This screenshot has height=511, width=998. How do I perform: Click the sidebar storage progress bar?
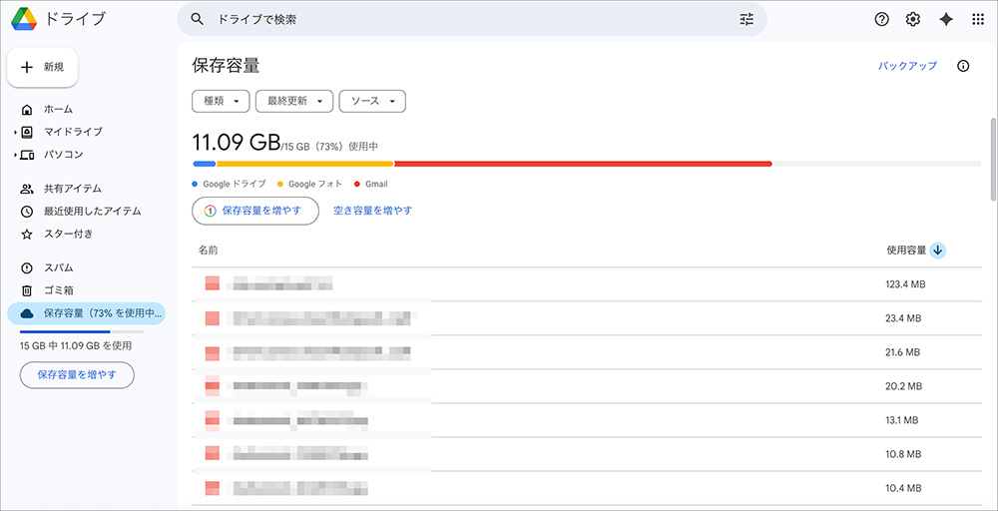coord(82,331)
